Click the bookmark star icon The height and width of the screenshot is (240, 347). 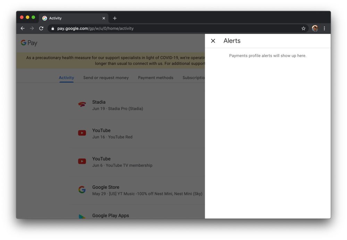pyautogui.click(x=304, y=28)
